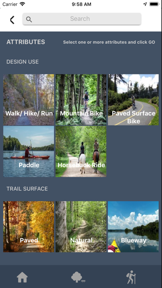The width and height of the screenshot is (162, 288).
Task: Tap the battery icon in status bar
Action: (x=154, y=4)
